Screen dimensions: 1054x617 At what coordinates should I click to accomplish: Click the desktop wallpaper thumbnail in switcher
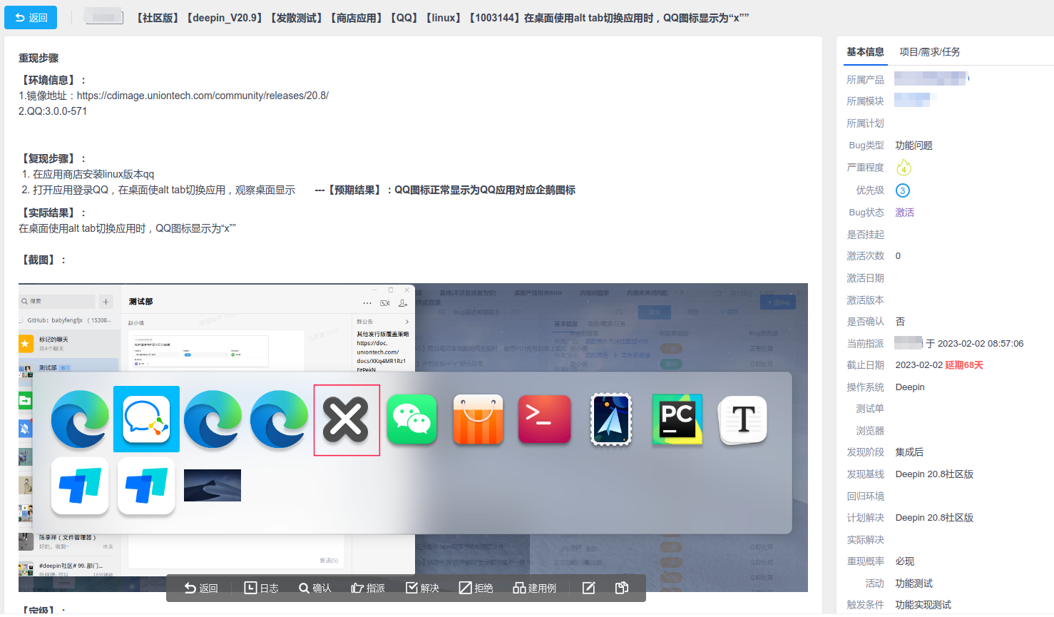(x=213, y=485)
